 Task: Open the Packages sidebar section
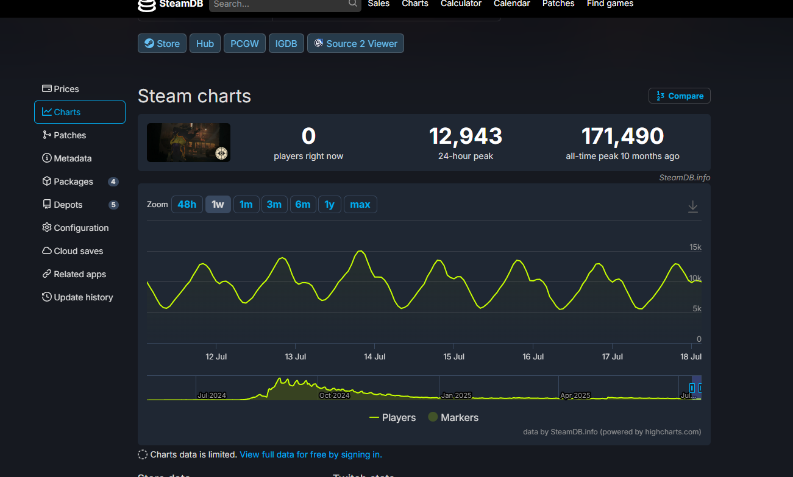(80, 182)
